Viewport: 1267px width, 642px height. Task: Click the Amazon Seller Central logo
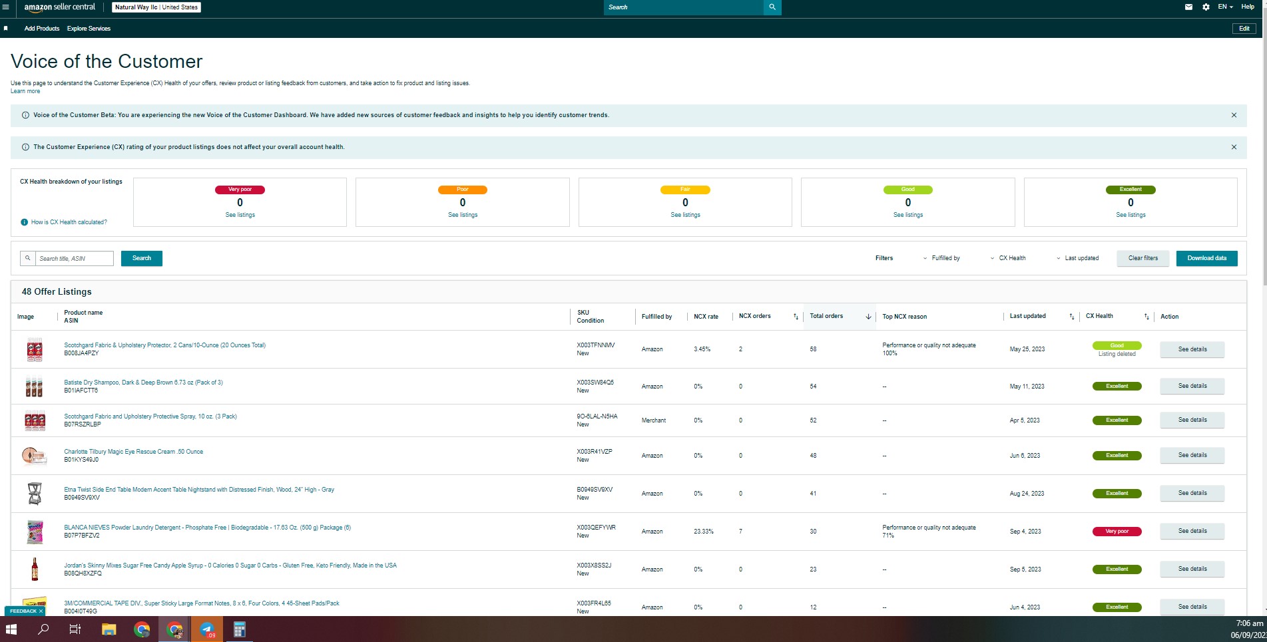(x=60, y=7)
